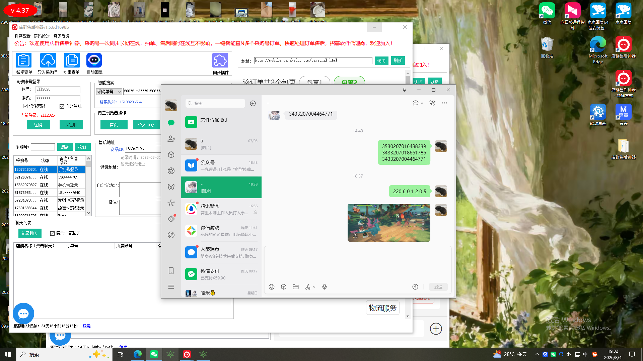Open WeChat Favorites cube in sidebar

(x=171, y=155)
